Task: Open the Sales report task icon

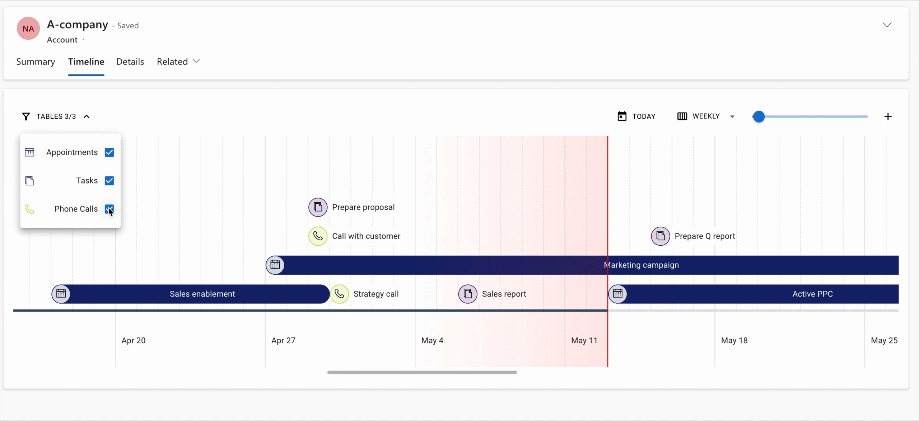Action: point(468,294)
